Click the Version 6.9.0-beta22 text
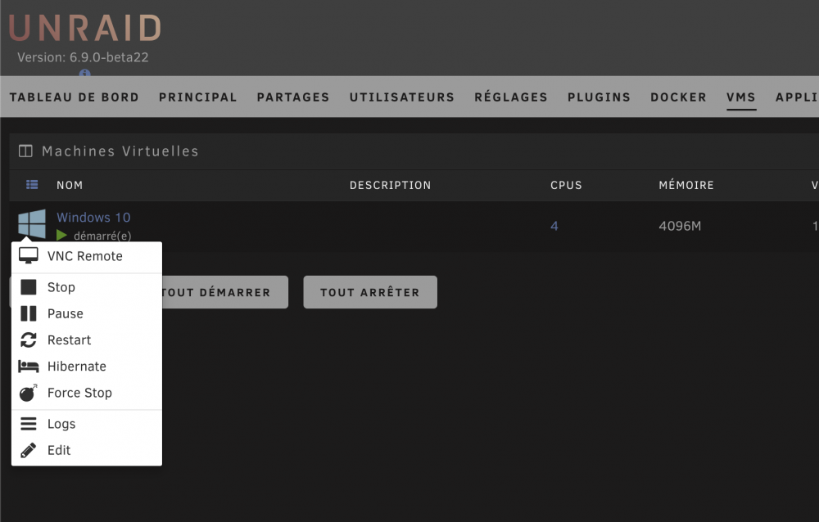Viewport: 819px width, 522px height. 83,57
